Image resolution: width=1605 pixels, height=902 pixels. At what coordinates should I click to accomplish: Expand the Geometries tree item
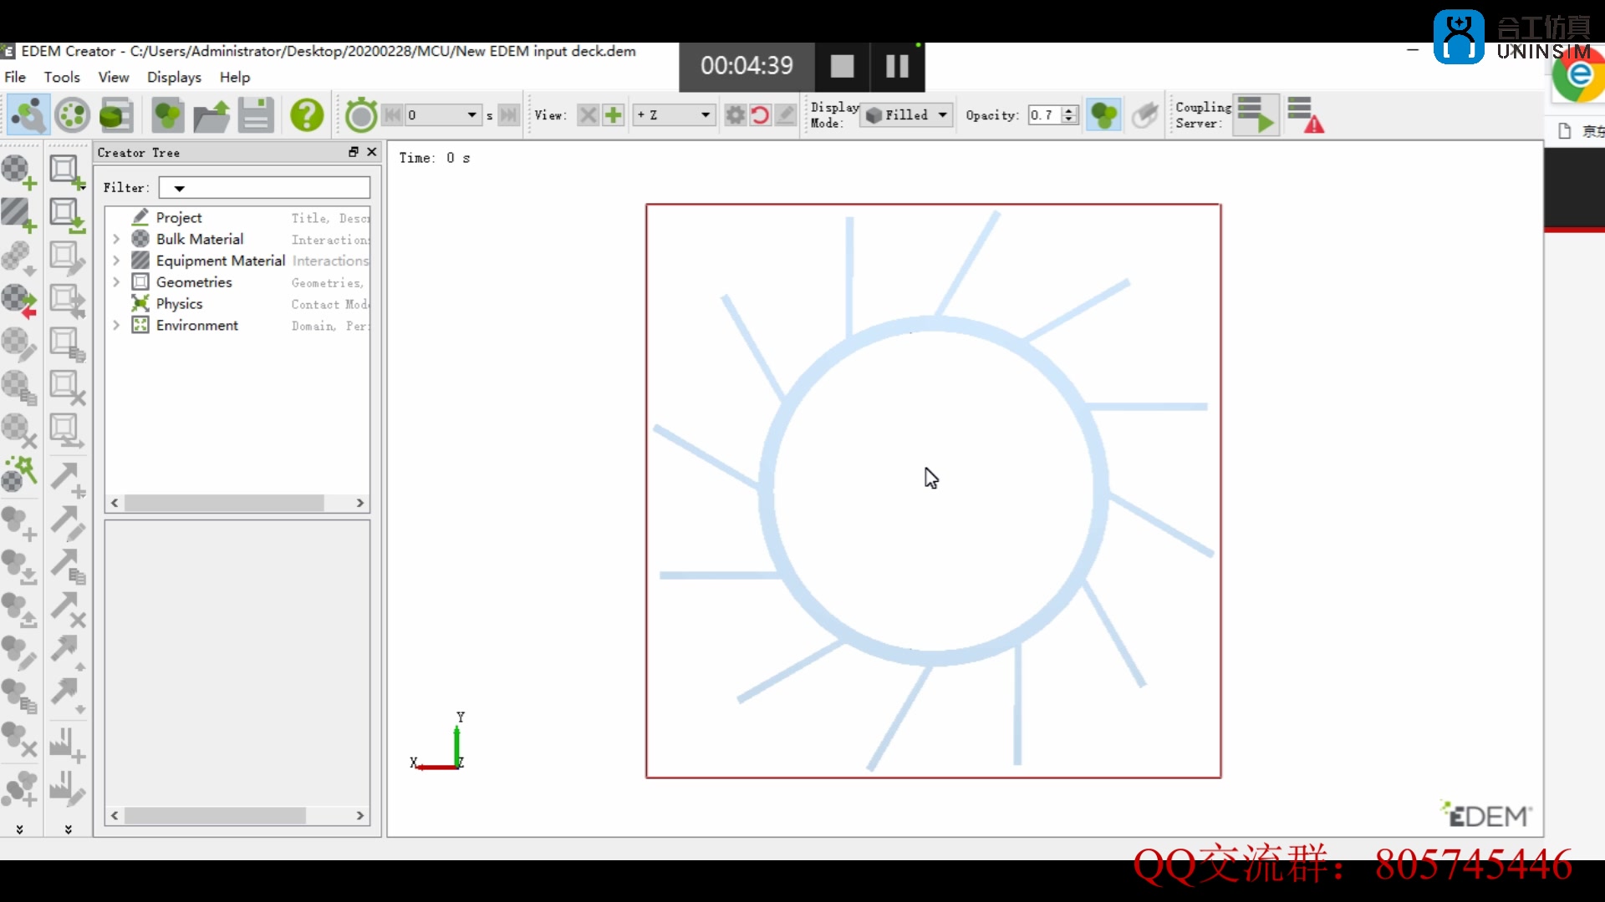click(115, 282)
